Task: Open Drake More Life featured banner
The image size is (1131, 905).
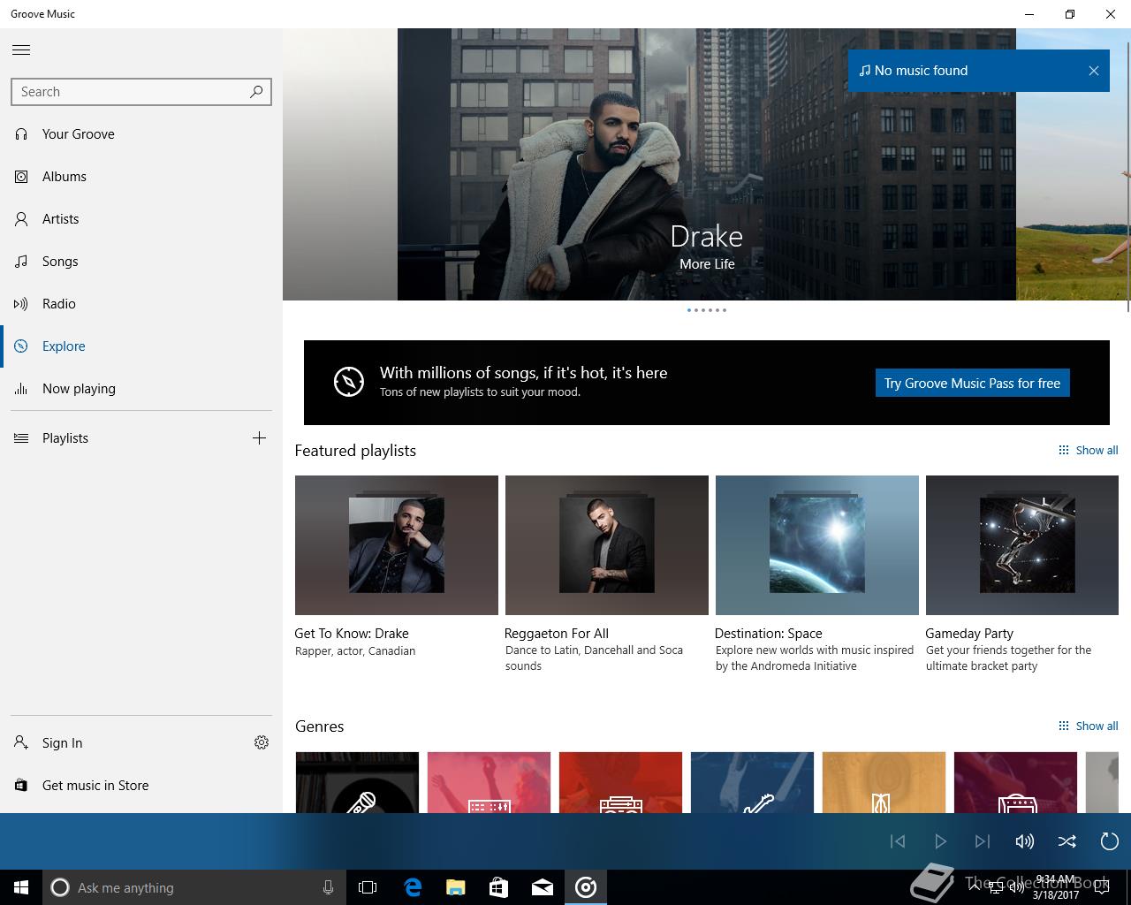Action: (x=707, y=164)
